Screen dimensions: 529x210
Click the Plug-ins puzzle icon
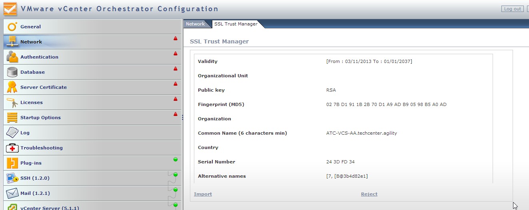[12, 163]
